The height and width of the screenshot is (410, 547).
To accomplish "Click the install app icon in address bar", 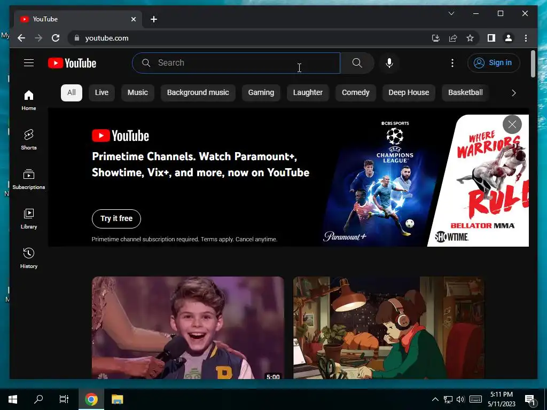I will tap(436, 38).
